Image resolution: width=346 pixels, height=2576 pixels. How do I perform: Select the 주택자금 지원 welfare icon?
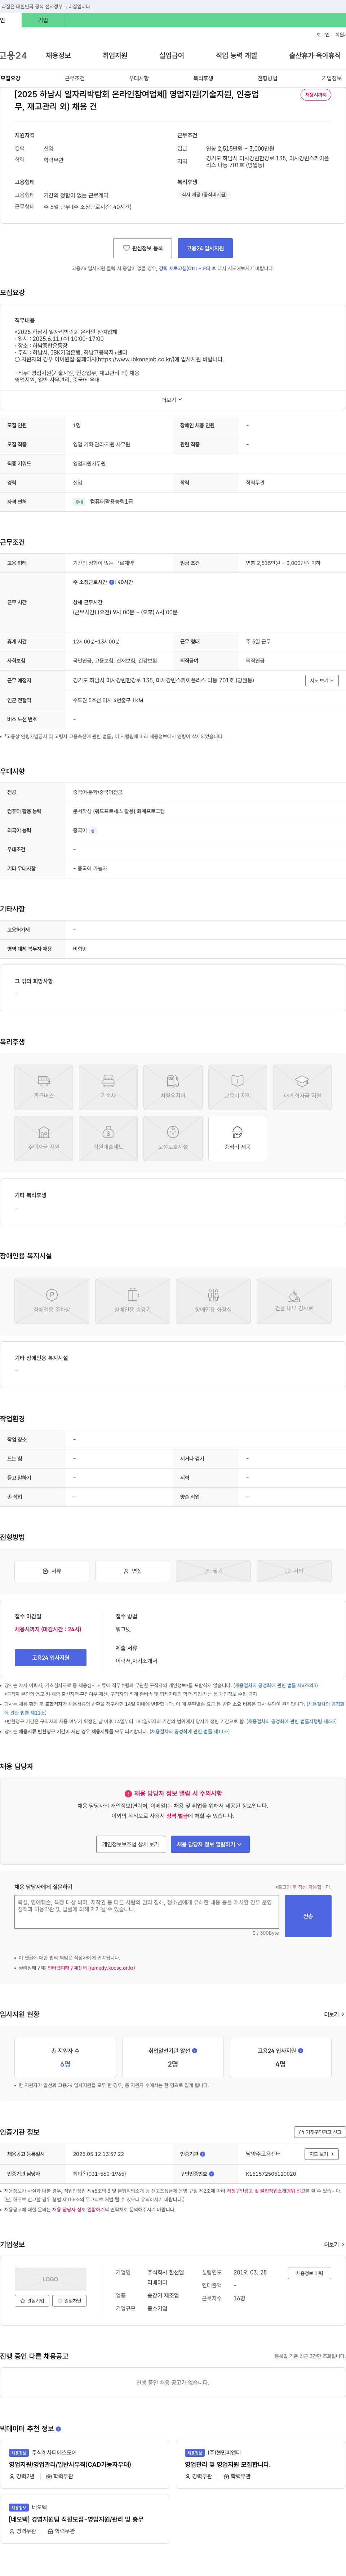(x=44, y=1138)
